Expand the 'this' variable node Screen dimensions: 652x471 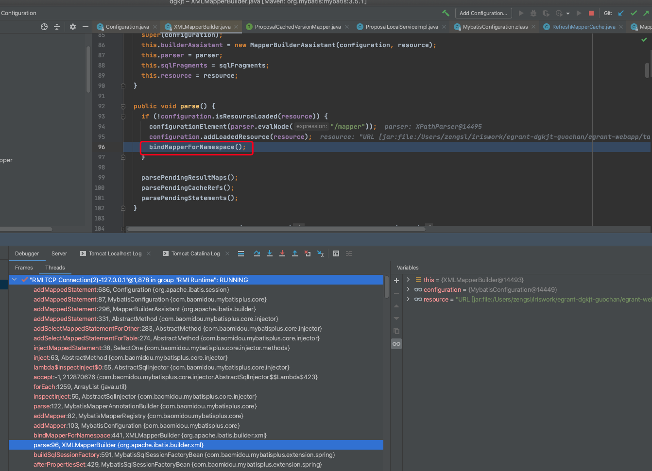(x=408, y=280)
